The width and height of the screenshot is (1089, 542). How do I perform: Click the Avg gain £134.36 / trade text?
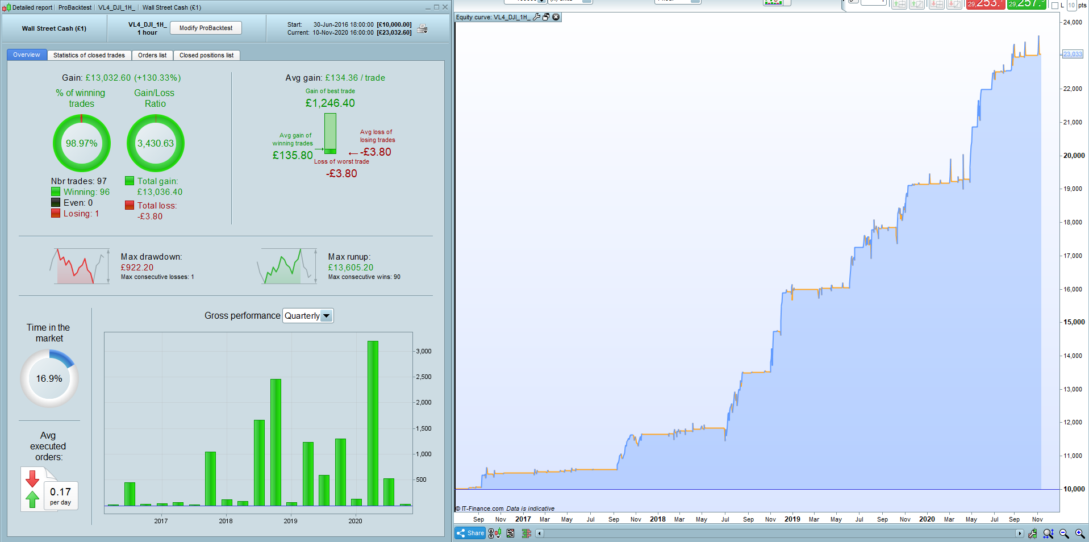(x=335, y=78)
